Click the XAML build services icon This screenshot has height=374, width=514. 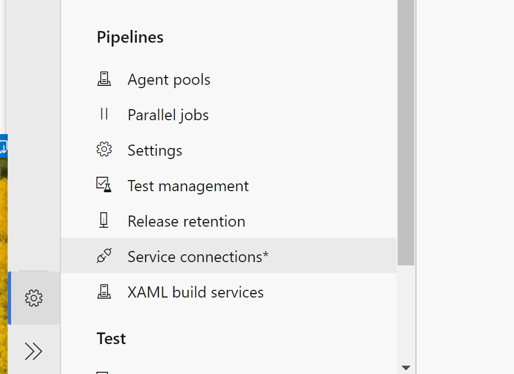click(104, 291)
